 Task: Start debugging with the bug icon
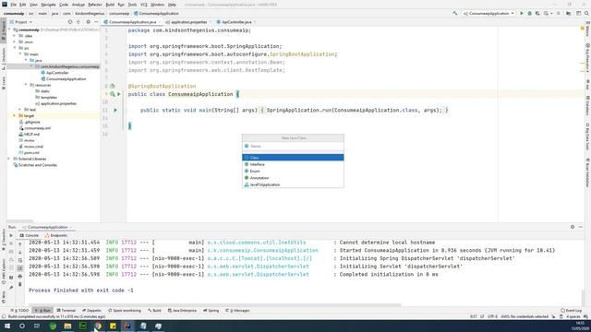point(529,13)
